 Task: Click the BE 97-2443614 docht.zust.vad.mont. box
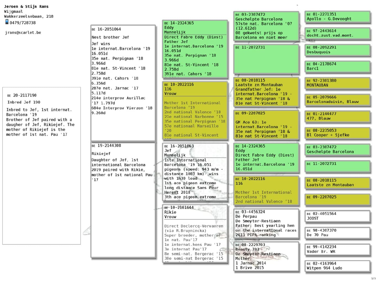click(x=337, y=33)
